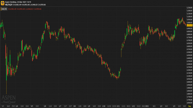The width and height of the screenshot is (193, 108).
Task: Click the 5,100.00 price axis label
Action: [x=189, y=17]
